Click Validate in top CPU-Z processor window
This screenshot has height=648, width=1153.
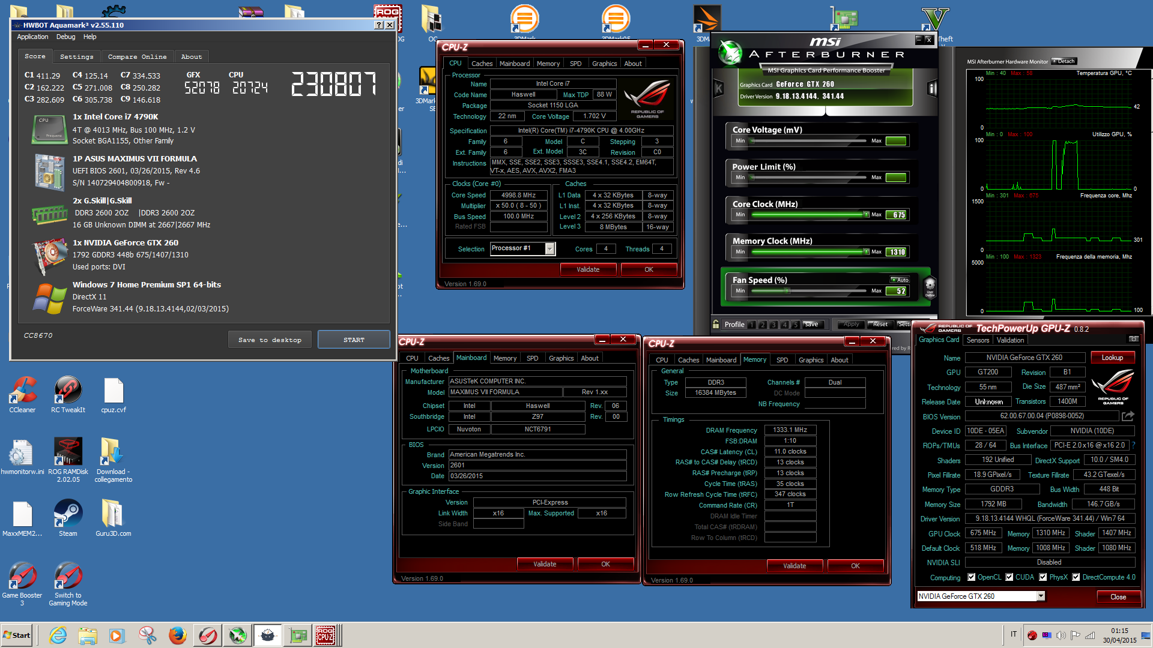(588, 269)
